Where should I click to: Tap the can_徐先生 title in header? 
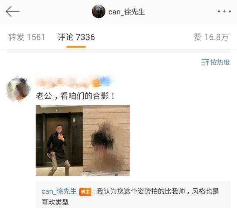point(127,12)
